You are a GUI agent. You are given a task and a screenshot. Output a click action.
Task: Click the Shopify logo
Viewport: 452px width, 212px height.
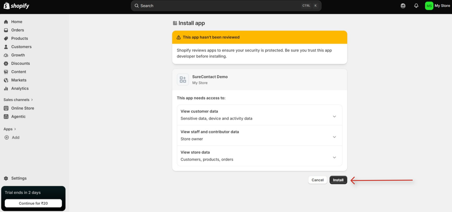point(16,6)
